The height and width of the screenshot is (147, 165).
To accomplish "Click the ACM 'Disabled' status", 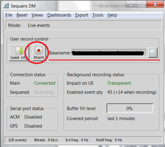I will [x=33, y=117].
